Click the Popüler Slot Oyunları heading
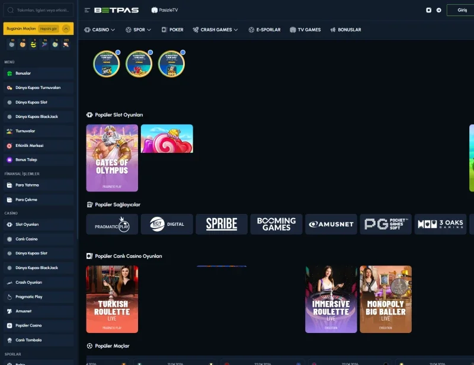This screenshot has width=474, height=365. coord(119,115)
